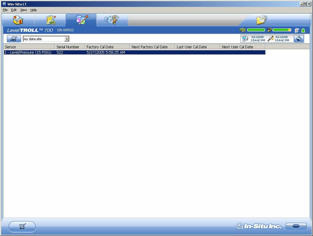Click the Level TROLL 700 device name
This screenshot has height=236, width=313.
coord(30,30)
